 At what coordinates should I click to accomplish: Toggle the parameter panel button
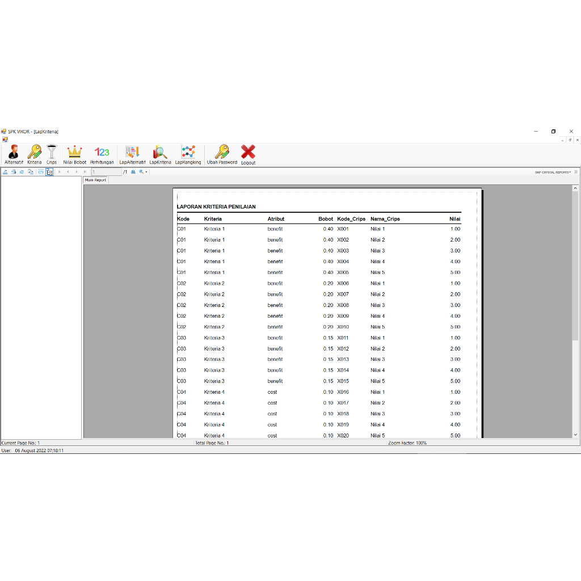click(x=41, y=172)
